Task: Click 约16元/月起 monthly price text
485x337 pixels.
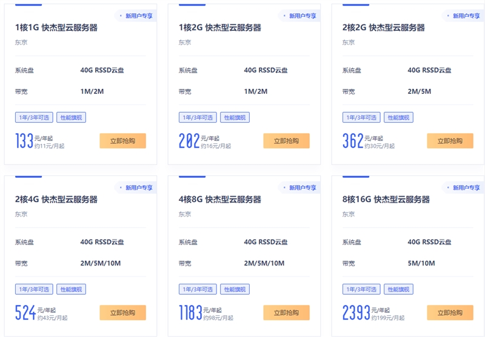Action: 216,146
